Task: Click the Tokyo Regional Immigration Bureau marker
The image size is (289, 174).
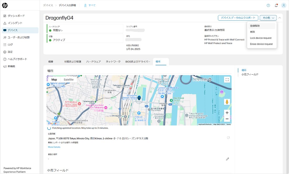Action: [187, 115]
